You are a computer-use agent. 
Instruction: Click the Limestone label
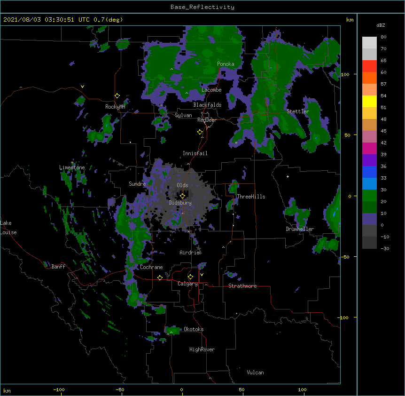(72, 167)
